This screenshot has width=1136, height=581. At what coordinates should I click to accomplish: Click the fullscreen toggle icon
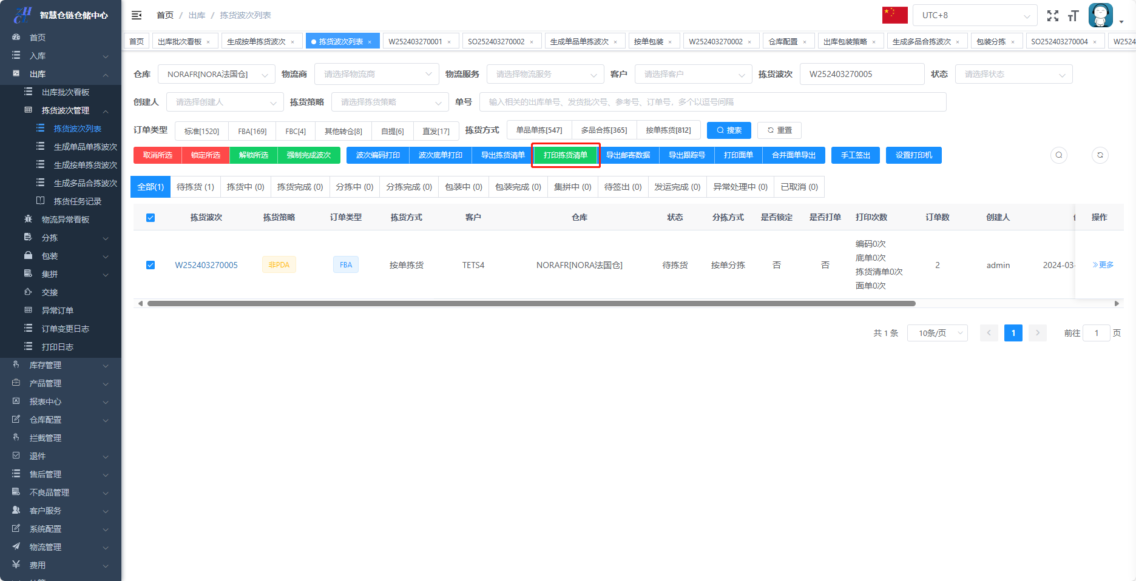[1053, 16]
